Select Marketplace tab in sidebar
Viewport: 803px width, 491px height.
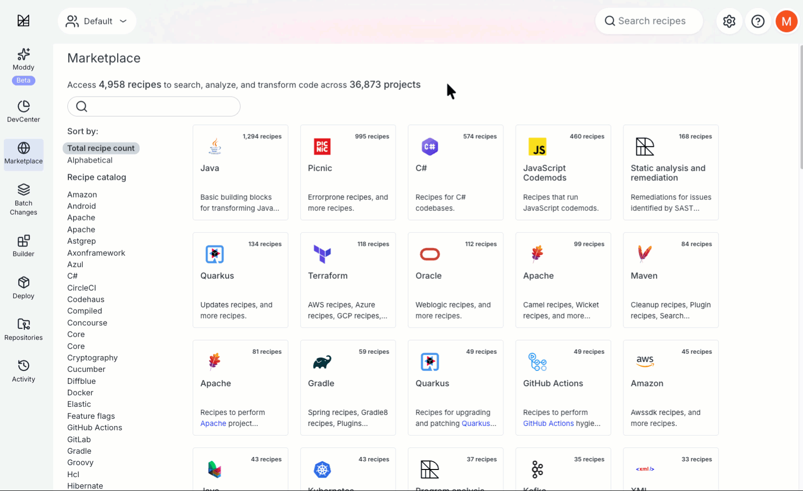pos(23,154)
